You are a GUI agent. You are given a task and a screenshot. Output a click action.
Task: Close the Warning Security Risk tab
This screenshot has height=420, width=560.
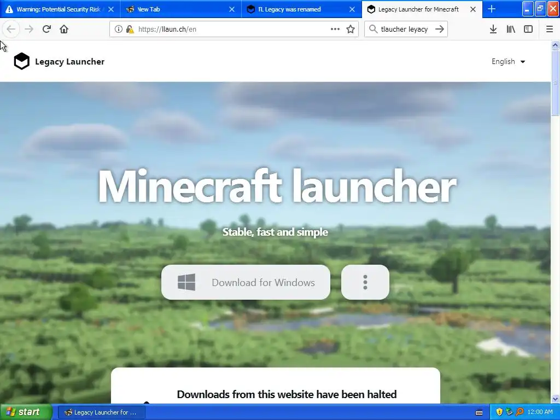(111, 9)
